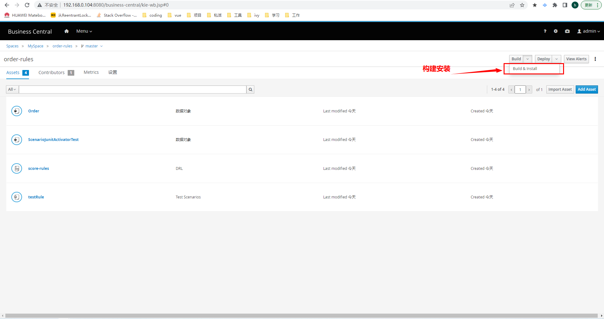
Task: Bookmark page with the star icon
Action: pyautogui.click(x=522, y=5)
